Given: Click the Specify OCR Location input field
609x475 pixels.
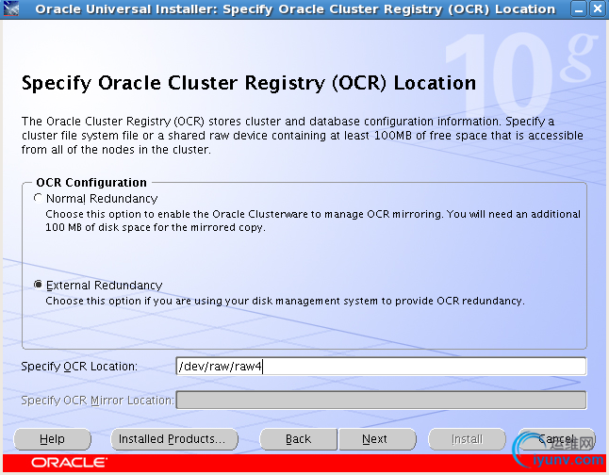Looking at the screenshot, I should [381, 367].
